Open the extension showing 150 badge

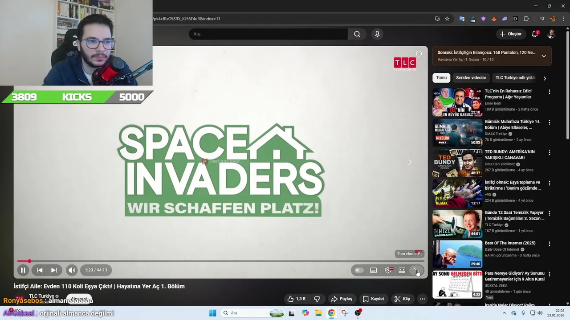(472, 19)
